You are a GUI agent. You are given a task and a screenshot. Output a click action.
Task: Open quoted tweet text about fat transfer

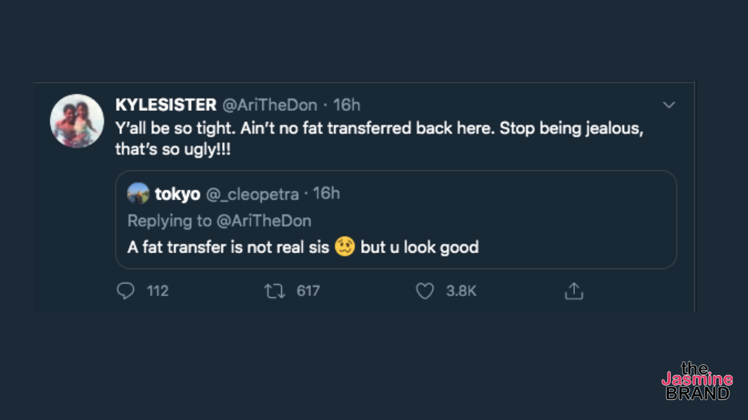pos(228,247)
